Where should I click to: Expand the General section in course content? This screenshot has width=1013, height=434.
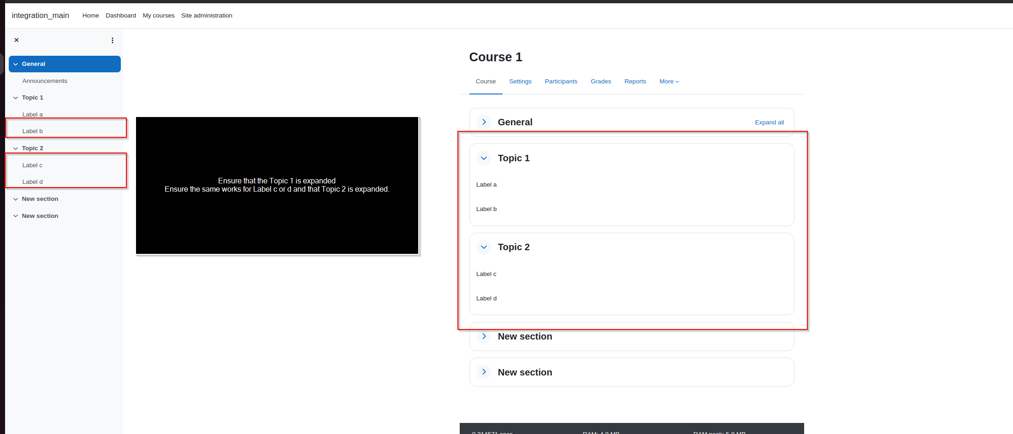point(484,122)
